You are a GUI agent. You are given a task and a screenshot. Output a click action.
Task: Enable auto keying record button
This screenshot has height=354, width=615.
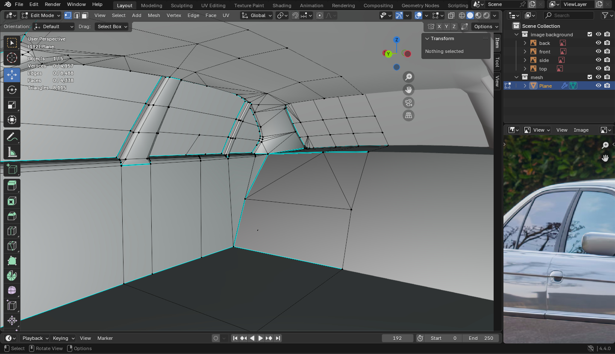[216, 338]
